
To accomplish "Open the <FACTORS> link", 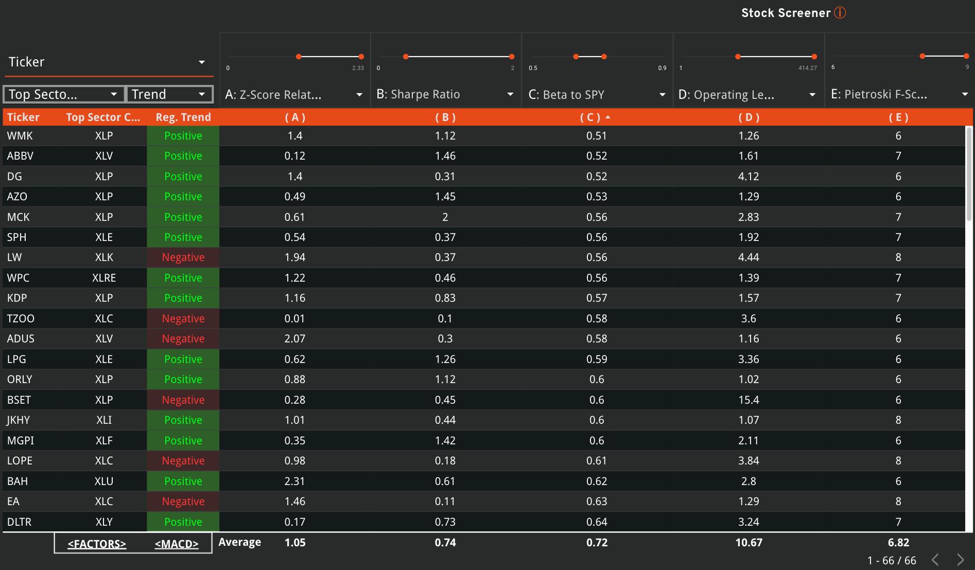I will tap(97, 544).
